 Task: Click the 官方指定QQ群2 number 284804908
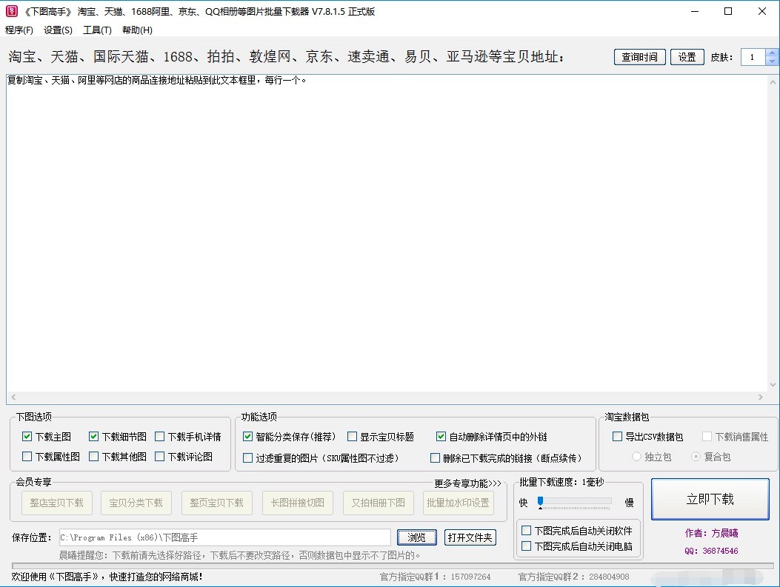(x=609, y=577)
